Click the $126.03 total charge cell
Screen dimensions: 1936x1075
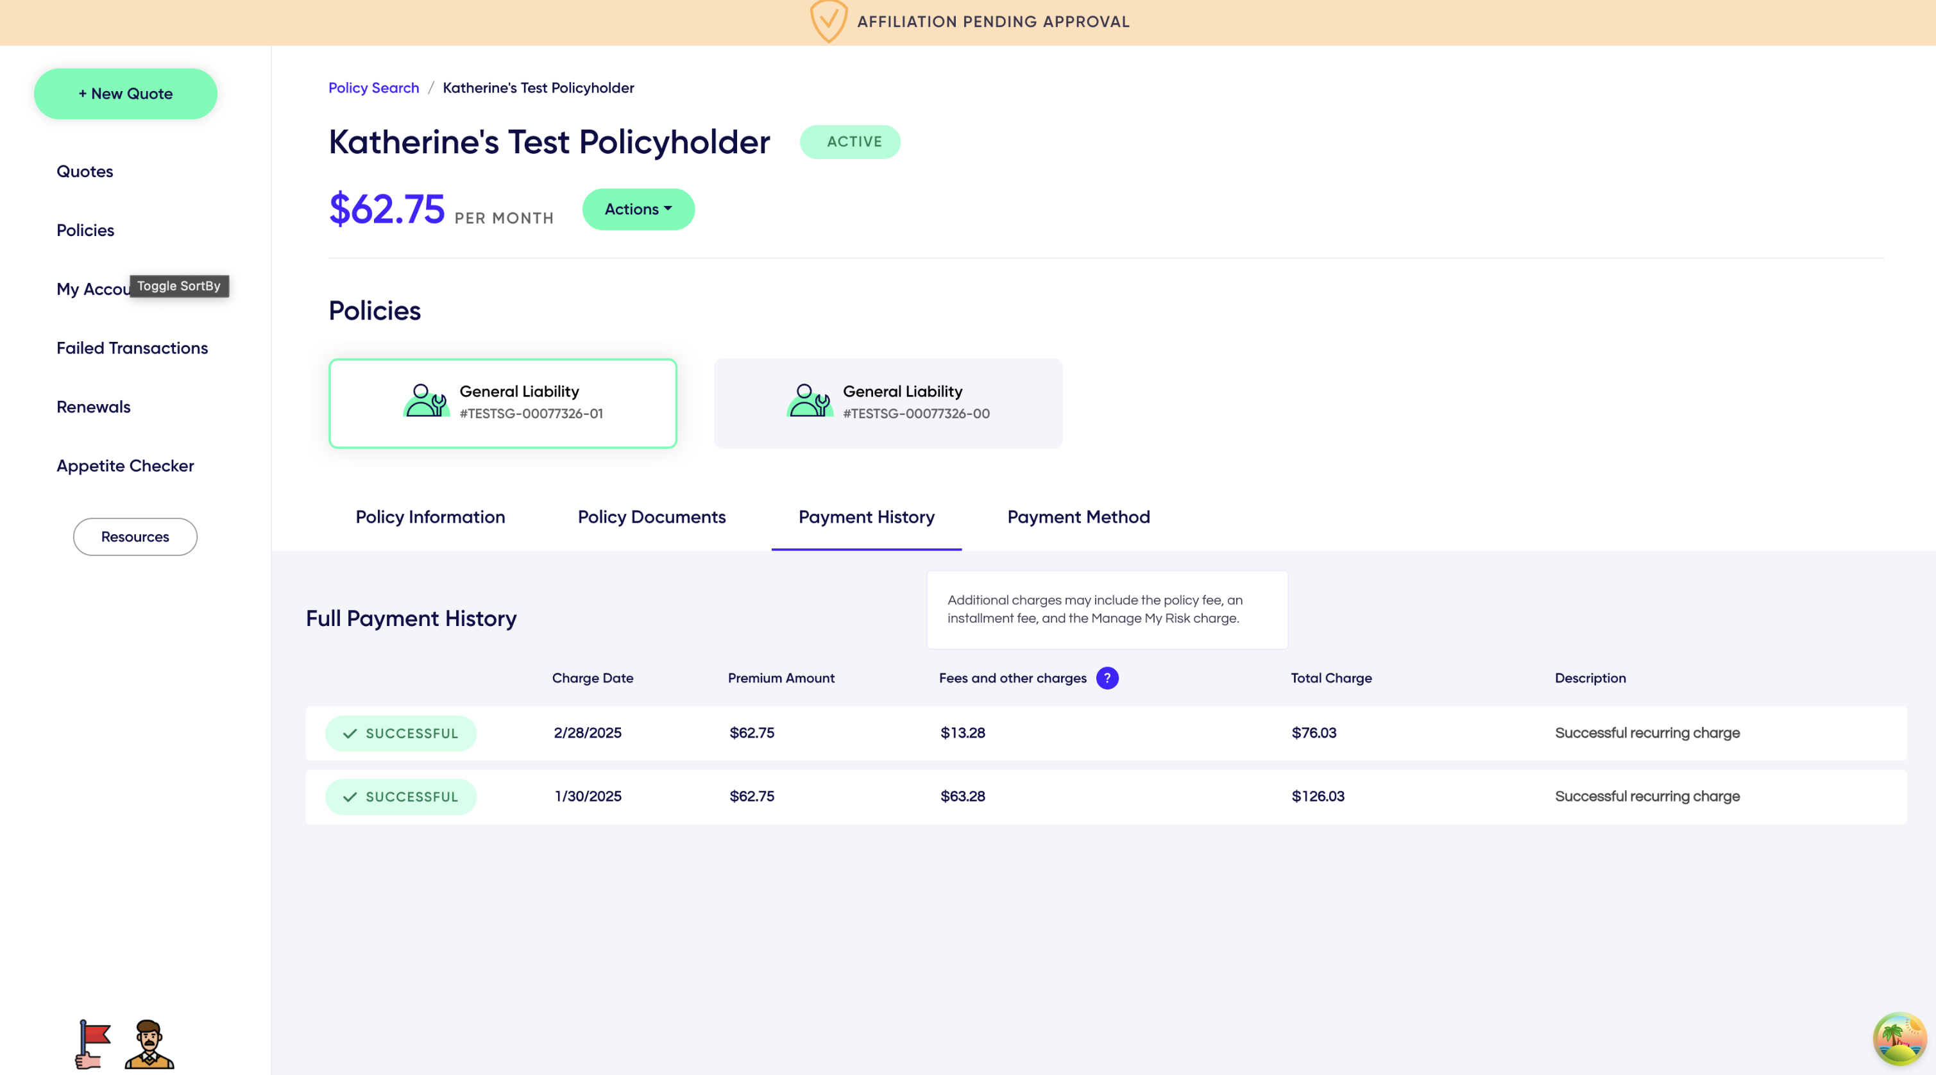1318,795
